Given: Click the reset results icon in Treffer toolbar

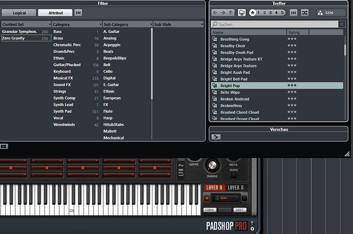Looking at the screenshot, I should [x=293, y=13].
